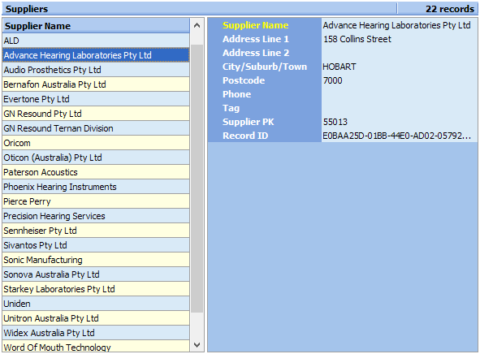The width and height of the screenshot is (480, 354).
Task: Select Phoenix Hearing Instruments row
Action: (x=96, y=187)
